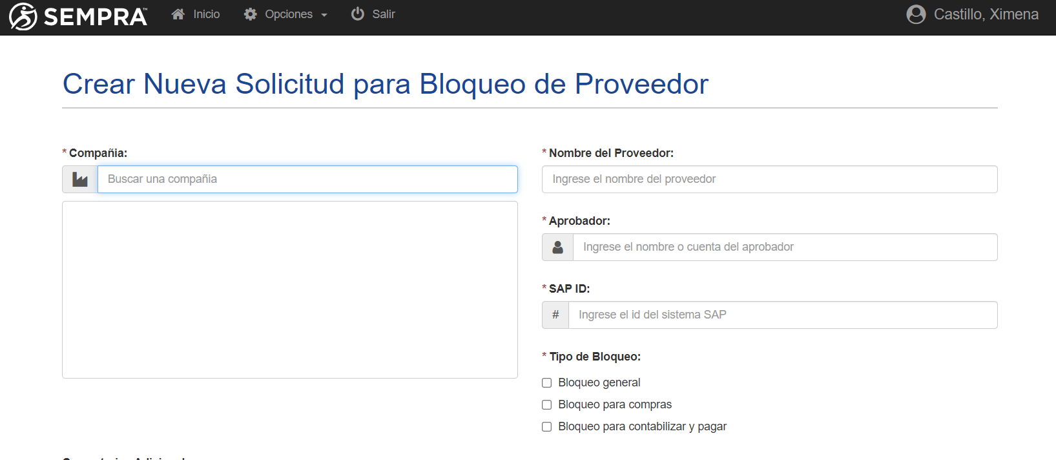Open the Inicio menu item
This screenshot has width=1056, height=460.
[207, 14]
